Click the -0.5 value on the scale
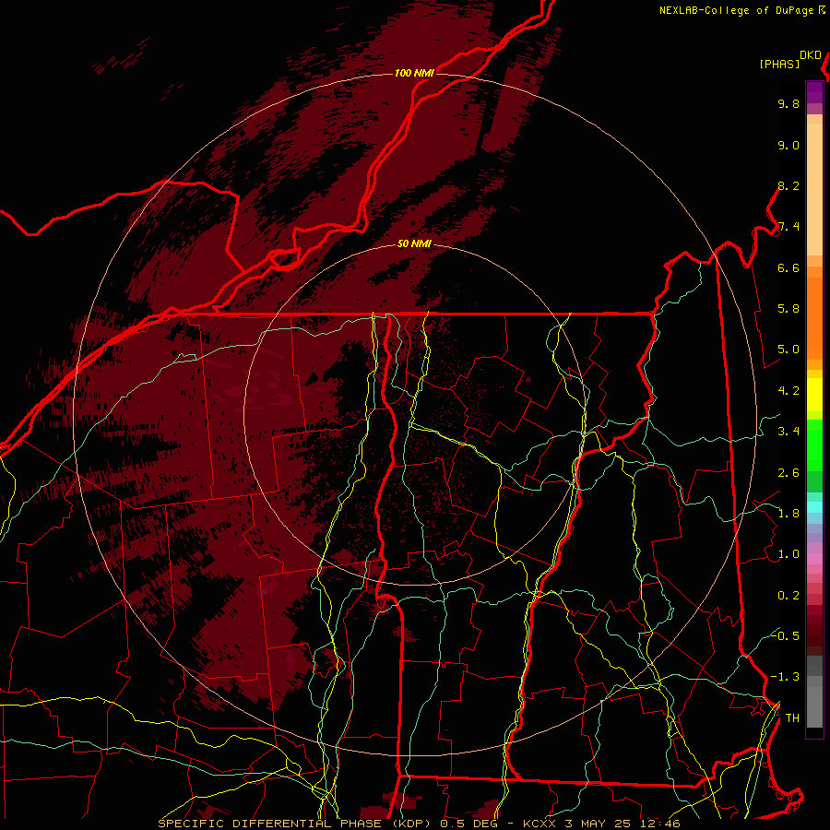Viewport: 830px width, 830px height. tap(785, 636)
